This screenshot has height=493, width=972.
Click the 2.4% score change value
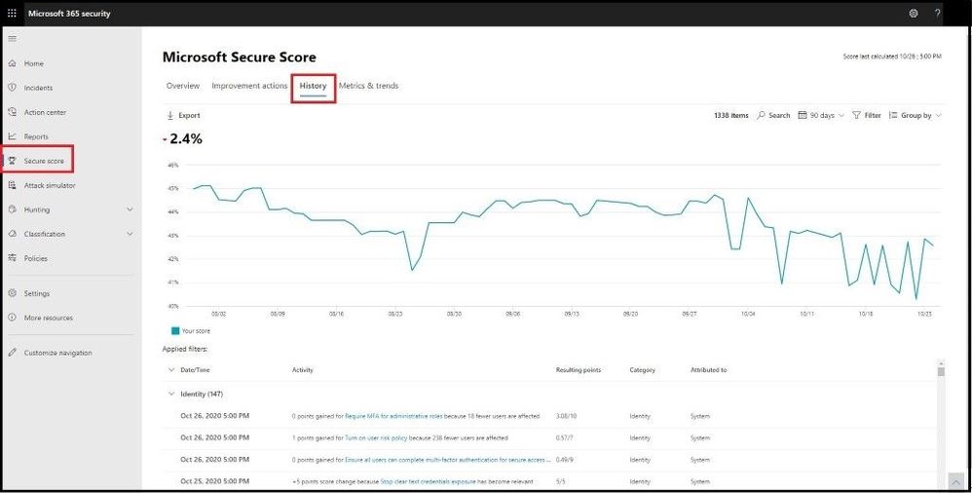(186, 139)
